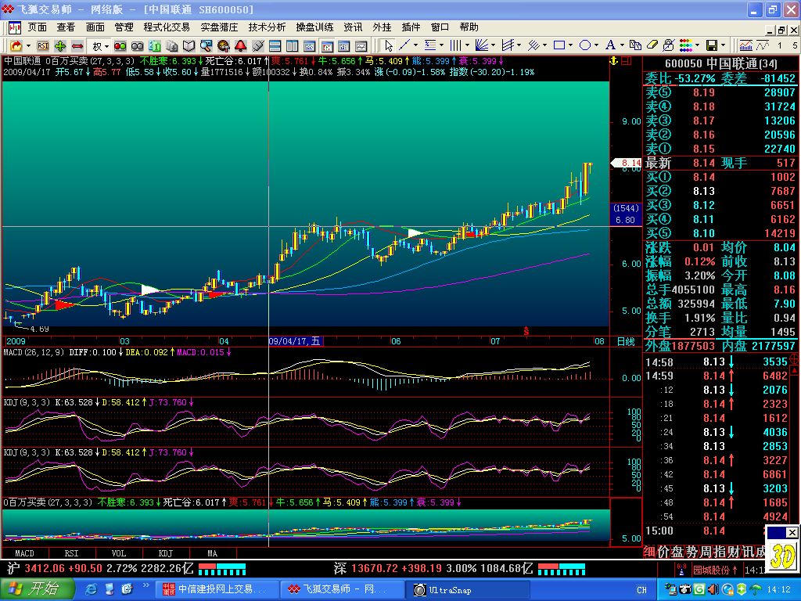The height and width of the screenshot is (601, 801).
Task: Click the floppy disk save icon
Action: tap(712, 45)
